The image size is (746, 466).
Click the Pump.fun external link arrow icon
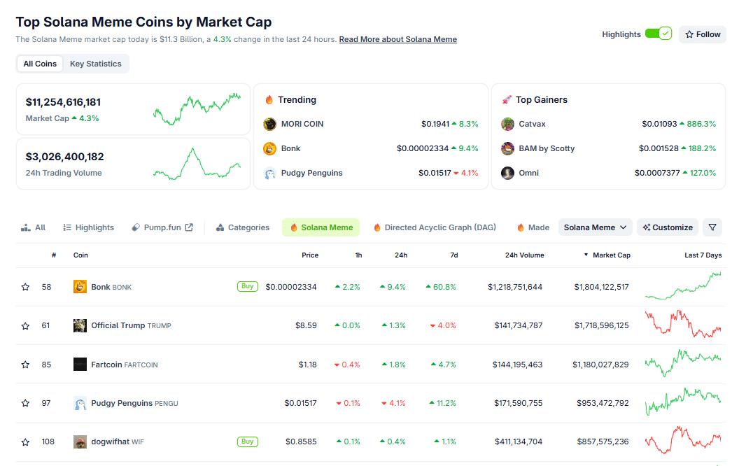click(189, 227)
